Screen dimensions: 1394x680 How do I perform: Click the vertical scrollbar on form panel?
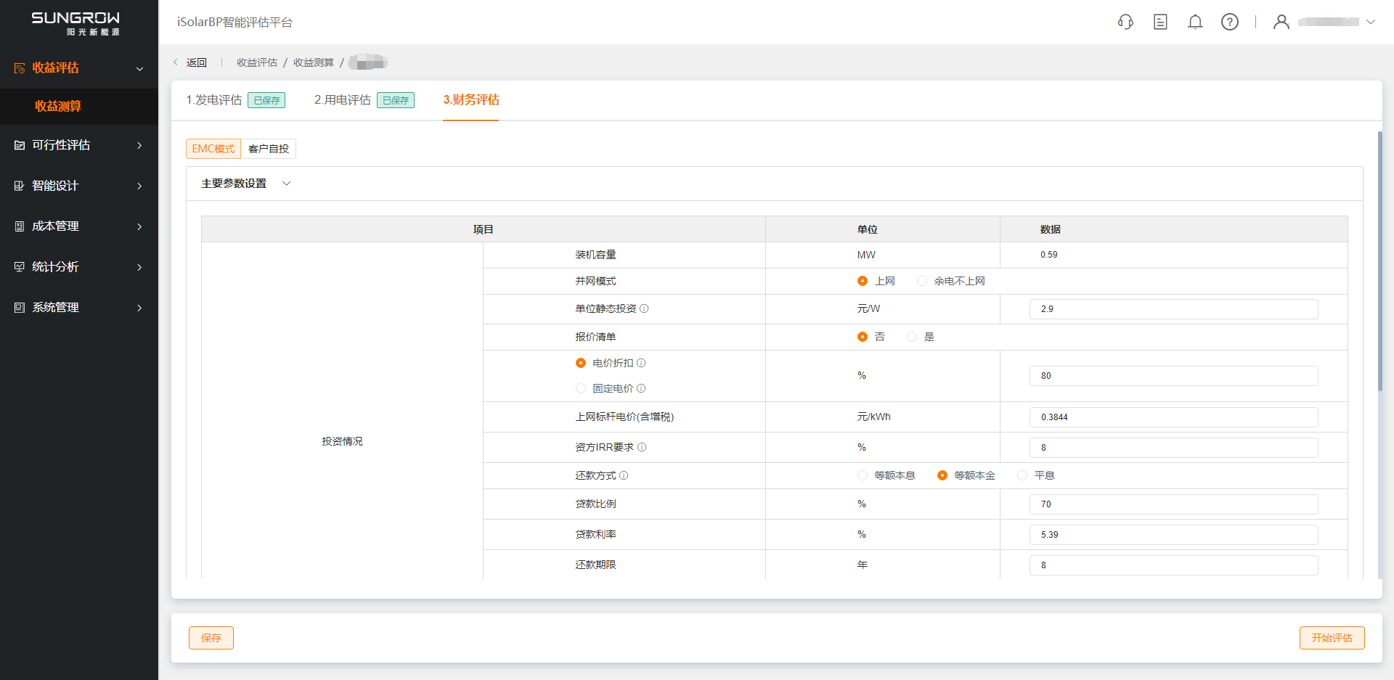(x=1379, y=261)
